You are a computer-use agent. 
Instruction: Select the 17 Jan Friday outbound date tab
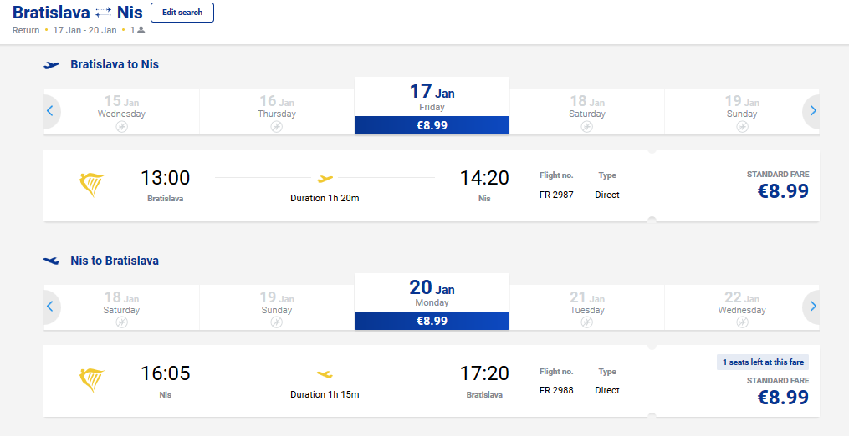click(432, 105)
